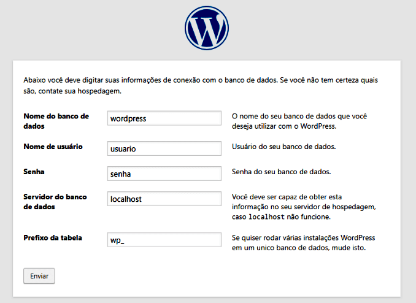Select the username field containing usuario
Screen dimensions: 416x303
coord(164,148)
